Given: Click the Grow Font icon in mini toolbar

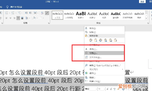Looking at the screenshot, I should point(107,89).
